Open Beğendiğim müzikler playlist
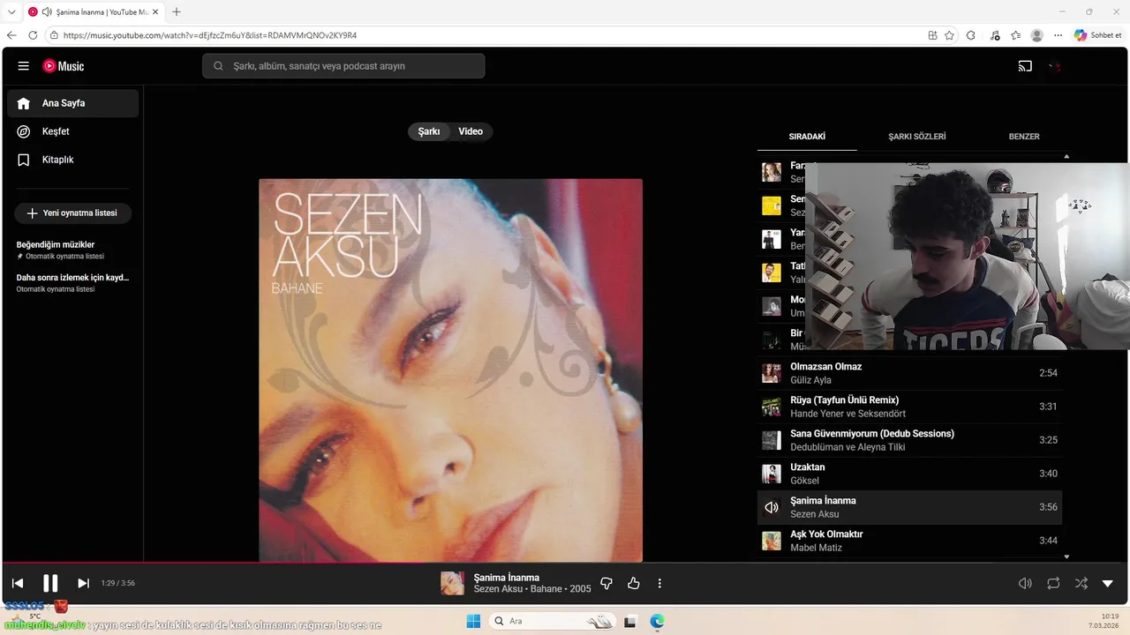 [x=72, y=250]
